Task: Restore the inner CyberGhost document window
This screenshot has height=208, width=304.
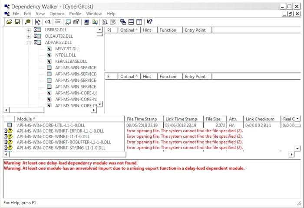Action: 291,14
